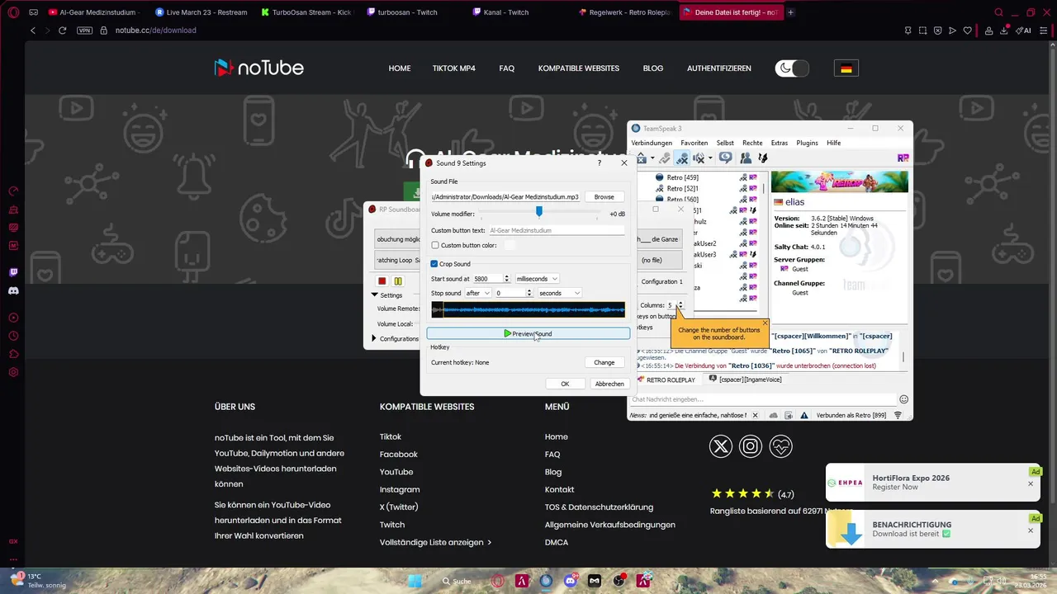Open the emoji picker in TeamSpeak chat
The image size is (1057, 594).
903,399
